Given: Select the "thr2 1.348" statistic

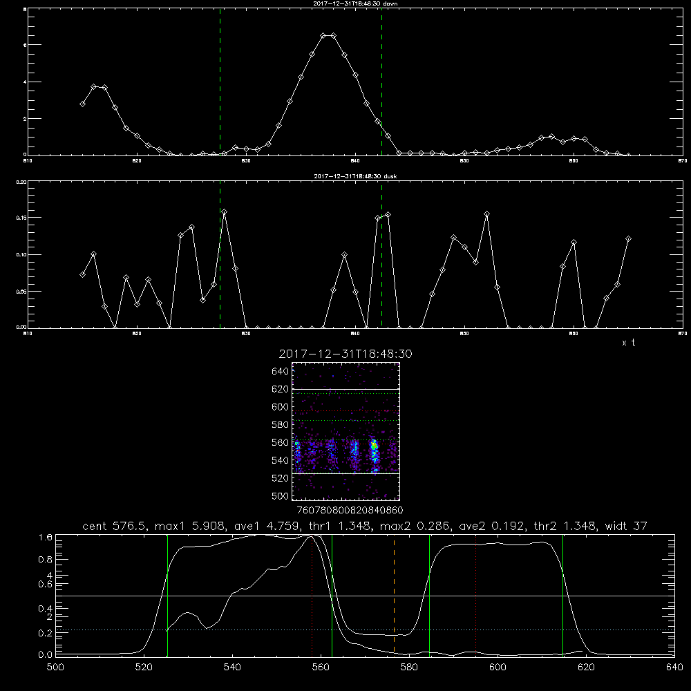Looking at the screenshot, I should click(x=563, y=526).
